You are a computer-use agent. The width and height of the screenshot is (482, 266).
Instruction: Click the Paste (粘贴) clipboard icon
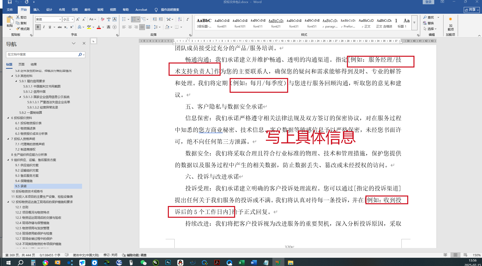coord(10,20)
